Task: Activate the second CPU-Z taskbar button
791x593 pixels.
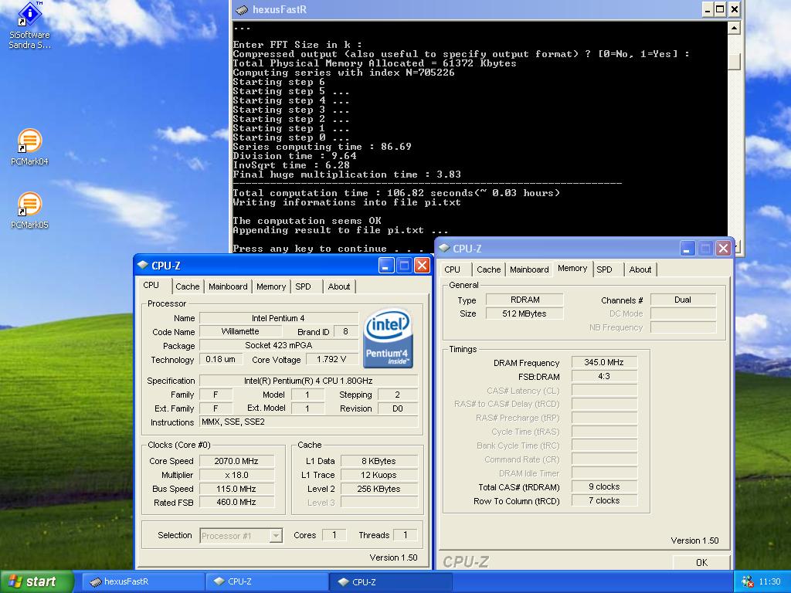Action: 392,581
